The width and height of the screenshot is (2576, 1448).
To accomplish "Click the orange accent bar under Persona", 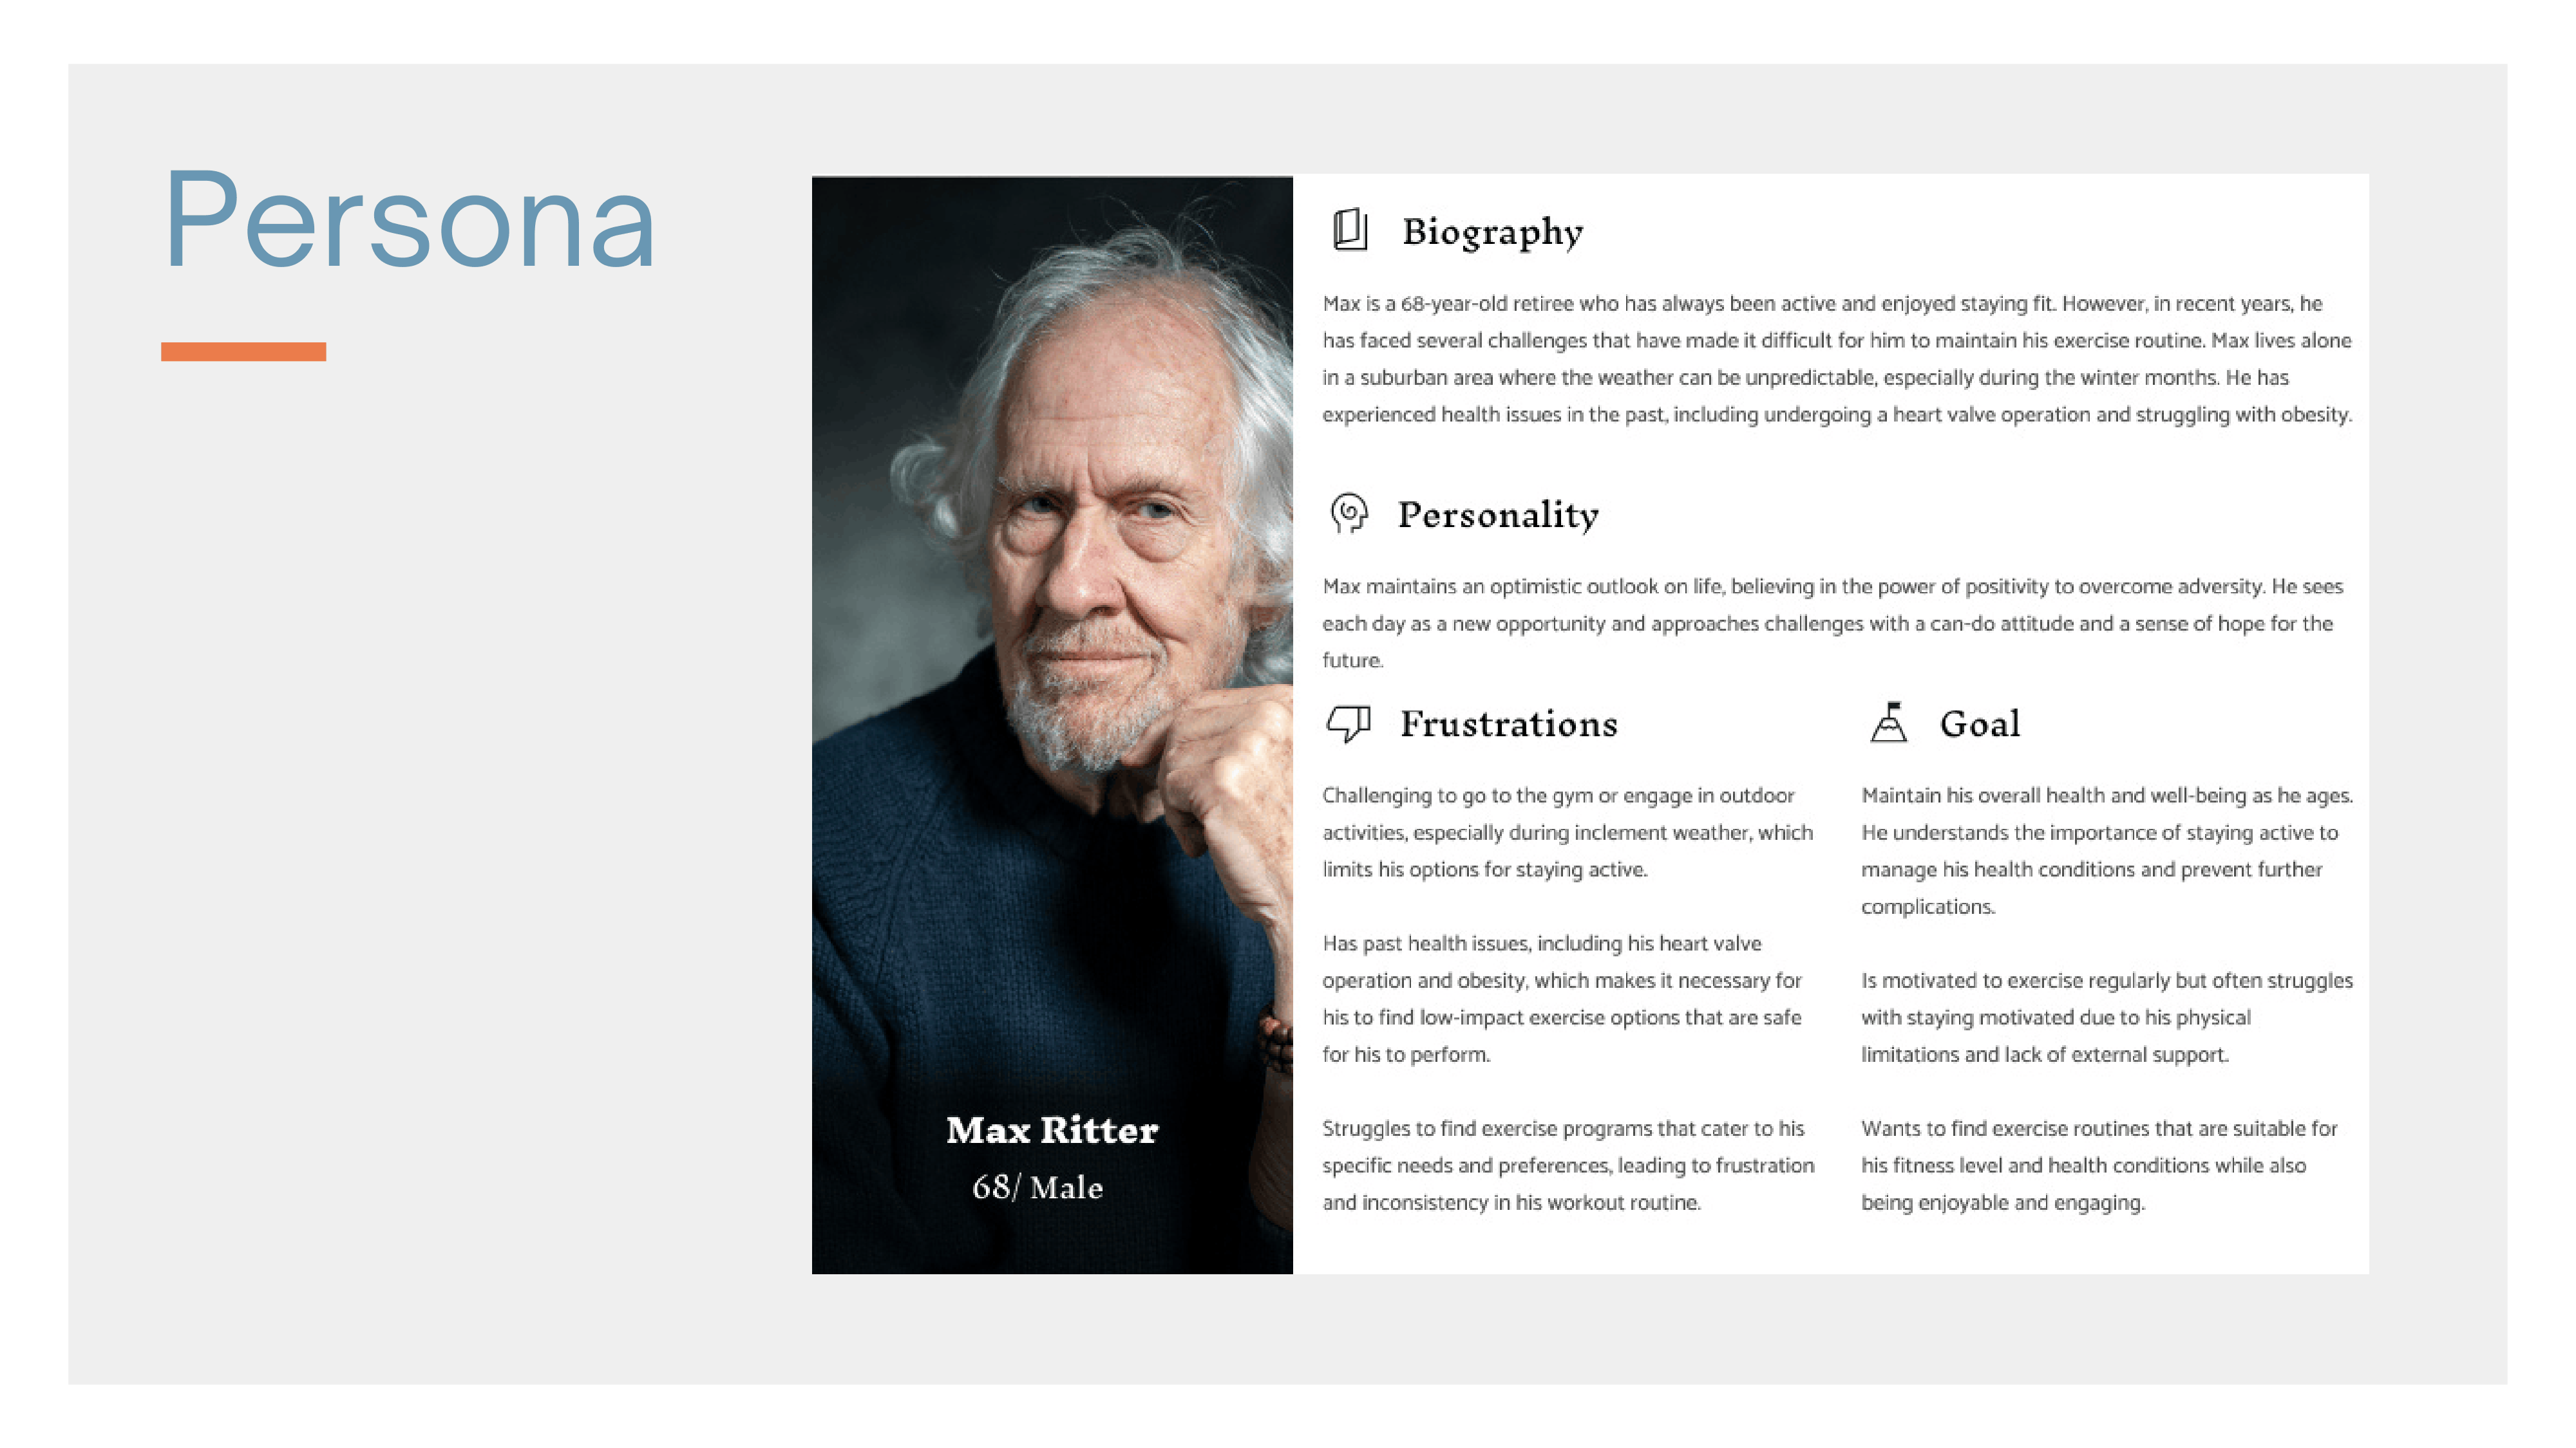I will (243, 352).
